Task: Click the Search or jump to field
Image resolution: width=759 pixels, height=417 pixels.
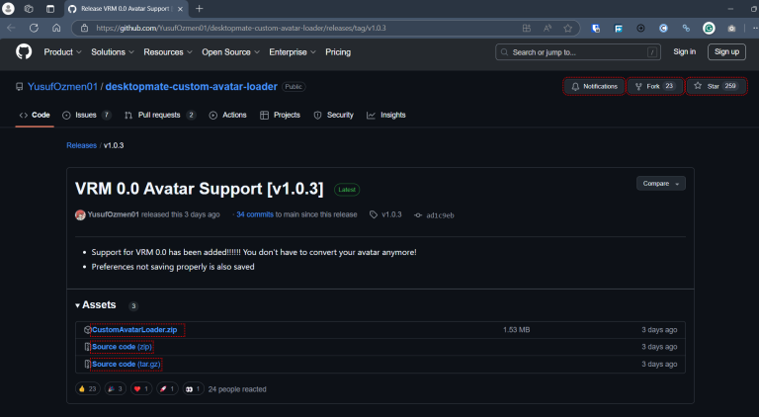Action: tap(580, 52)
